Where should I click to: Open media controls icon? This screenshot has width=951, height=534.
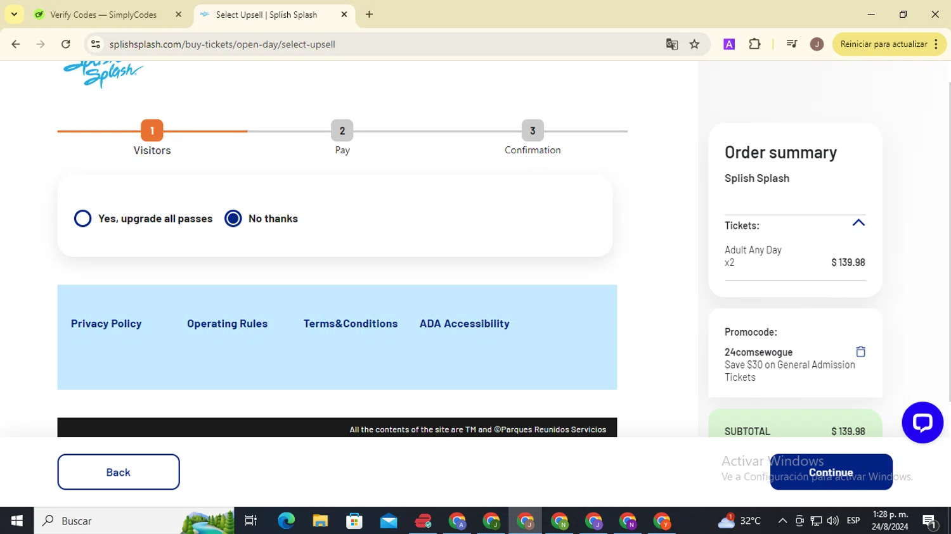[x=792, y=44]
